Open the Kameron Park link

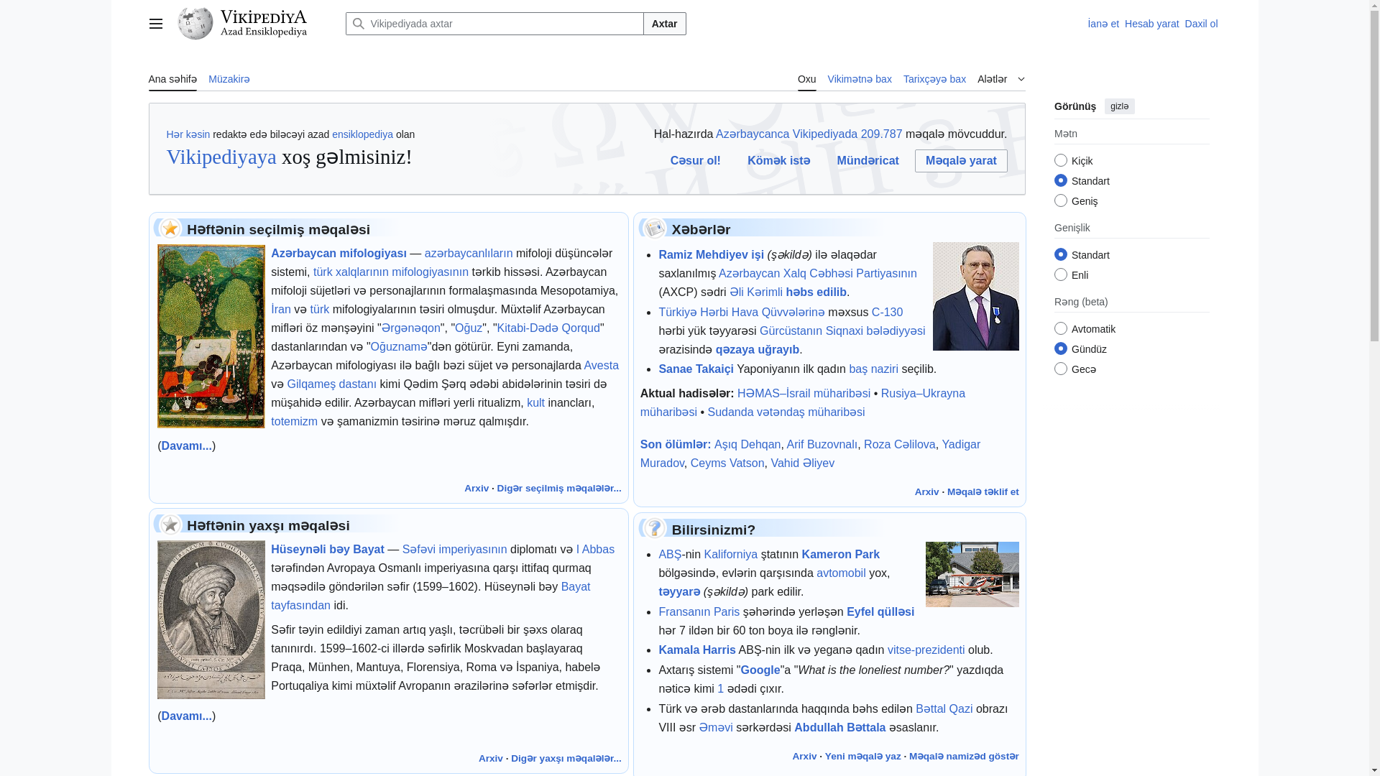click(x=840, y=554)
